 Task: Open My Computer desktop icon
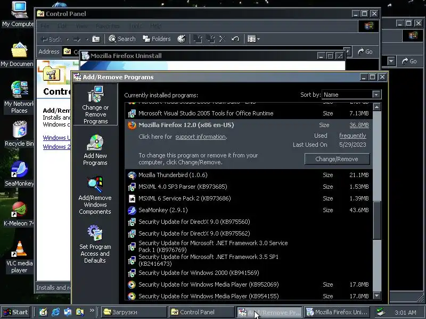(18, 14)
